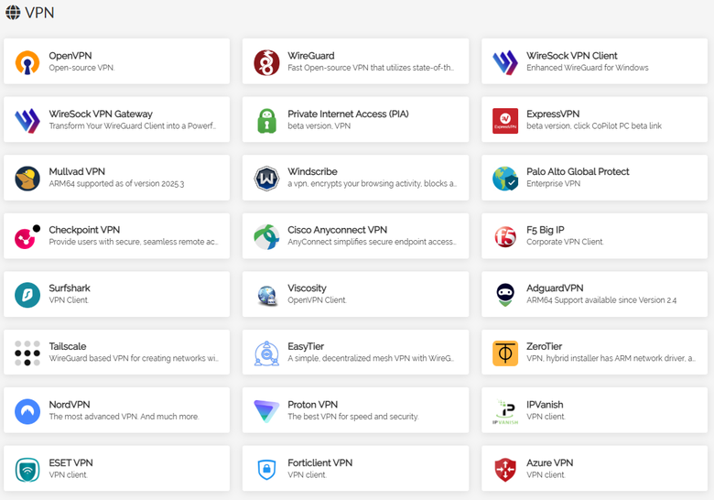The image size is (714, 500).
Task: Click 'Open-source VPN.' description text
Action: pos(82,68)
